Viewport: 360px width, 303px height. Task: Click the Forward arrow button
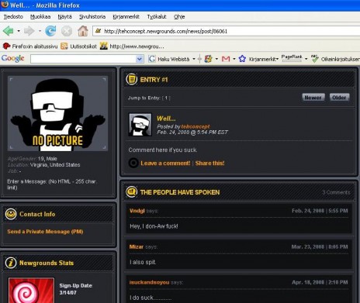29,31
